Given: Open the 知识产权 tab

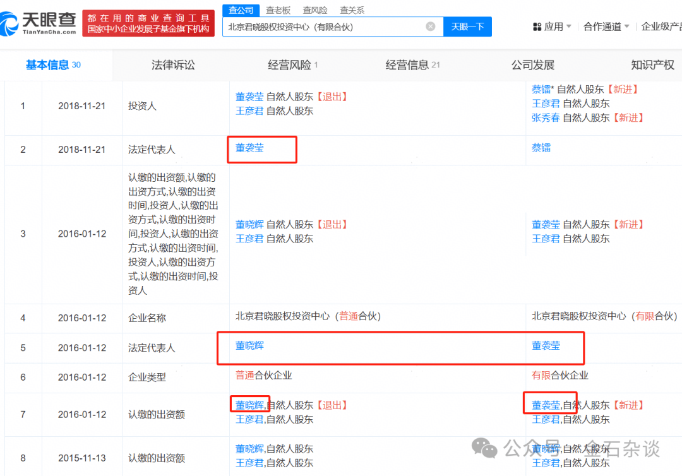Looking at the screenshot, I should click(653, 64).
